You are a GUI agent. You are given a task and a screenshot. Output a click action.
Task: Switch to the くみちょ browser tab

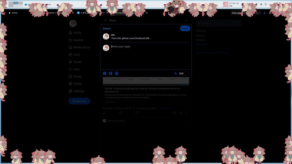pyautogui.click(x=91, y=13)
